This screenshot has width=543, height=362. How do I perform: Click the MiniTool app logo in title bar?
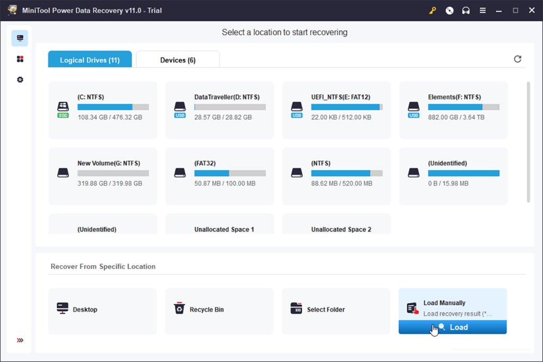click(12, 10)
